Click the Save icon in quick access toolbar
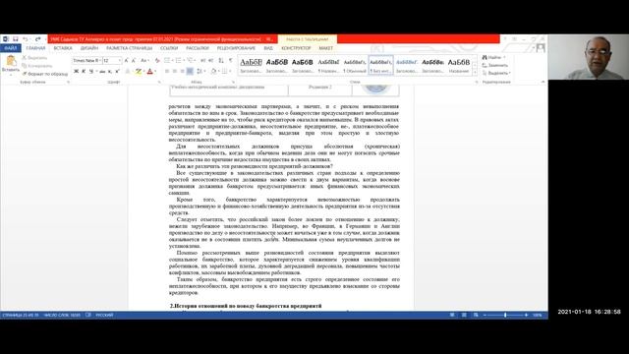This screenshot has height=354, width=629. point(16,39)
